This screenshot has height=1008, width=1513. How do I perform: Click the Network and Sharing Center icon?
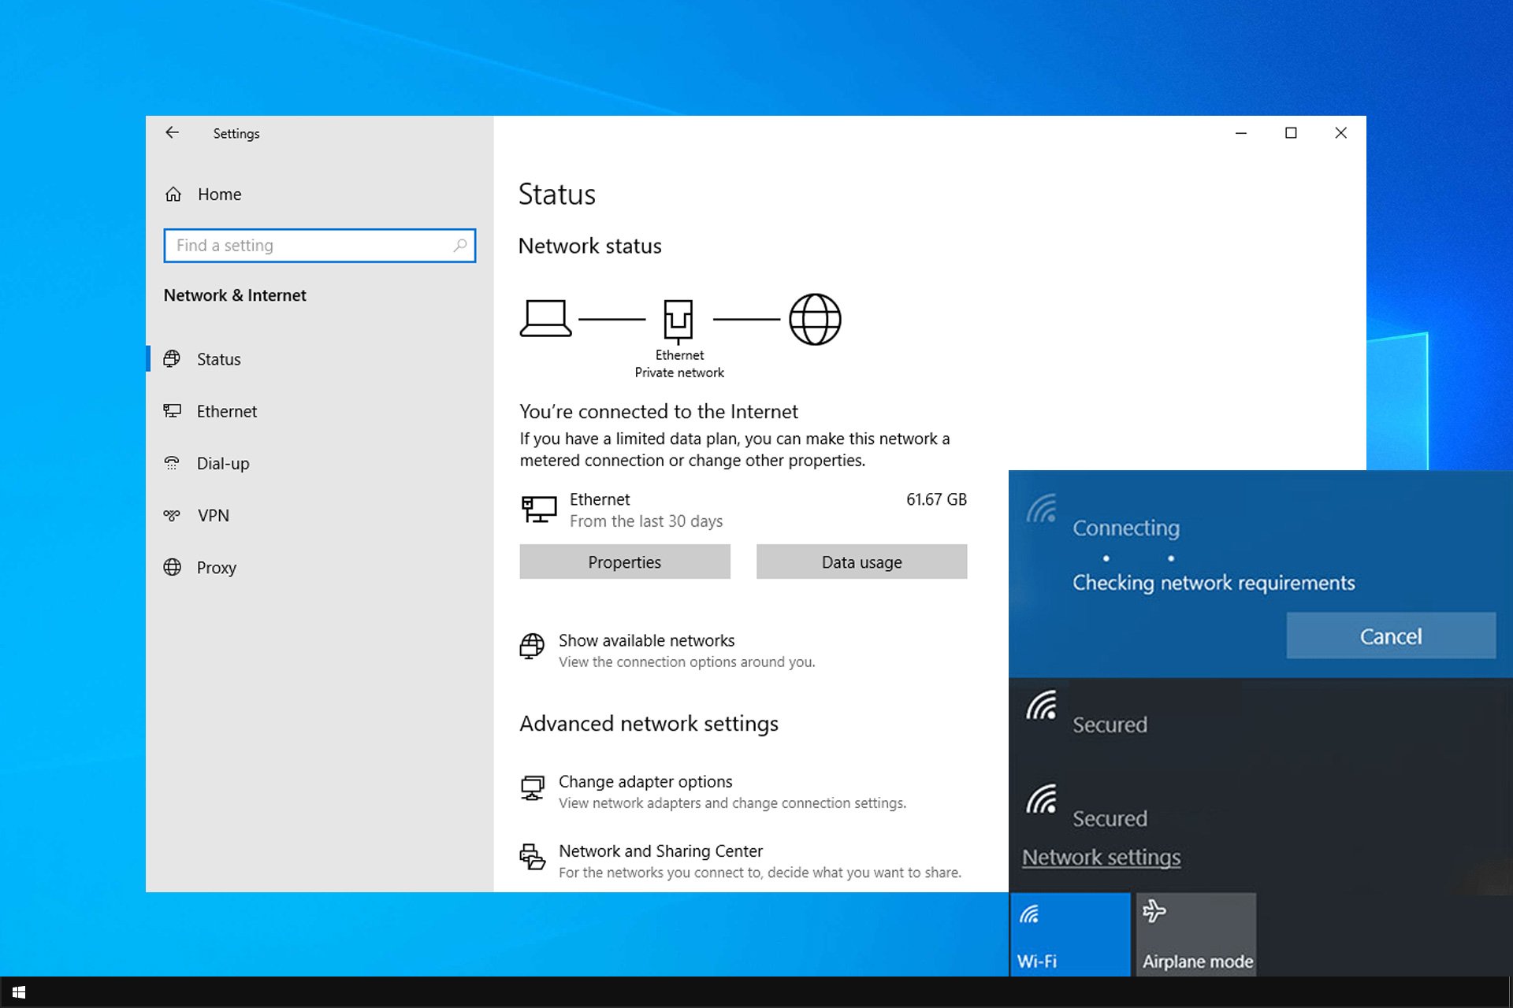(x=533, y=857)
